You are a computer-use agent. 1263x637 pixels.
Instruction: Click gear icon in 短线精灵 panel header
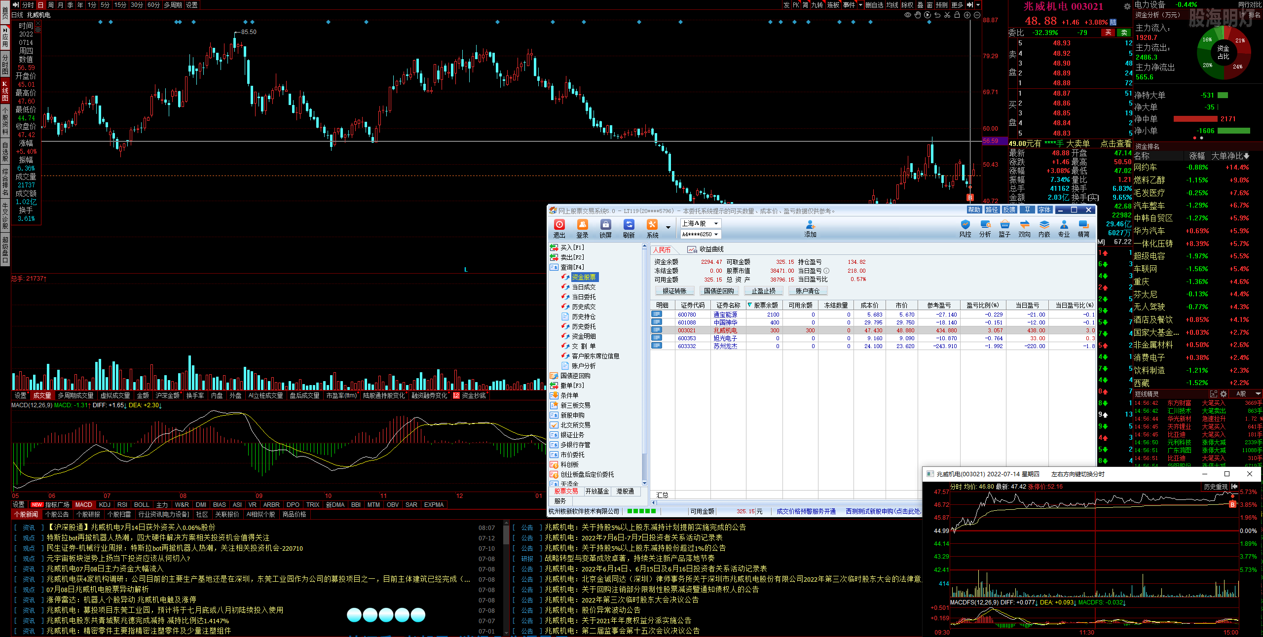(x=1224, y=394)
